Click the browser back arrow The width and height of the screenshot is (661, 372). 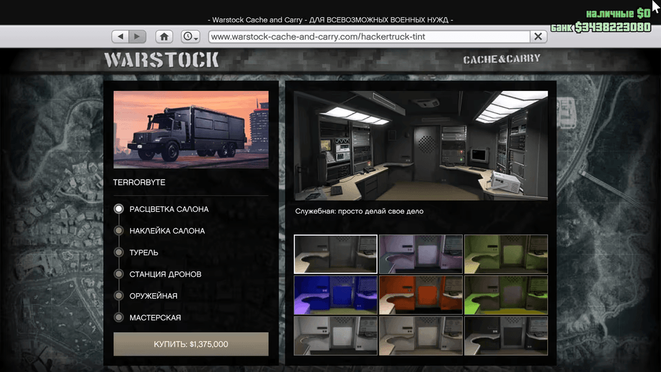[120, 37]
